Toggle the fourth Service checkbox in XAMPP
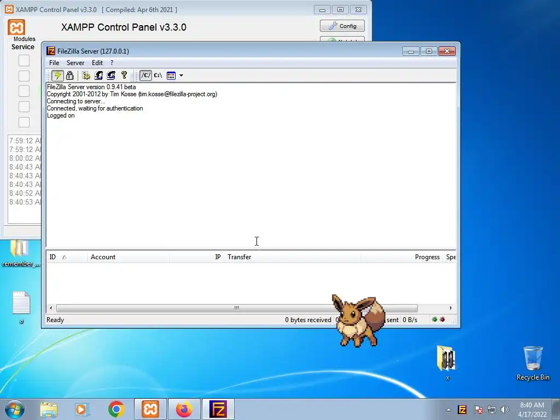560x420 pixels. click(x=24, y=107)
